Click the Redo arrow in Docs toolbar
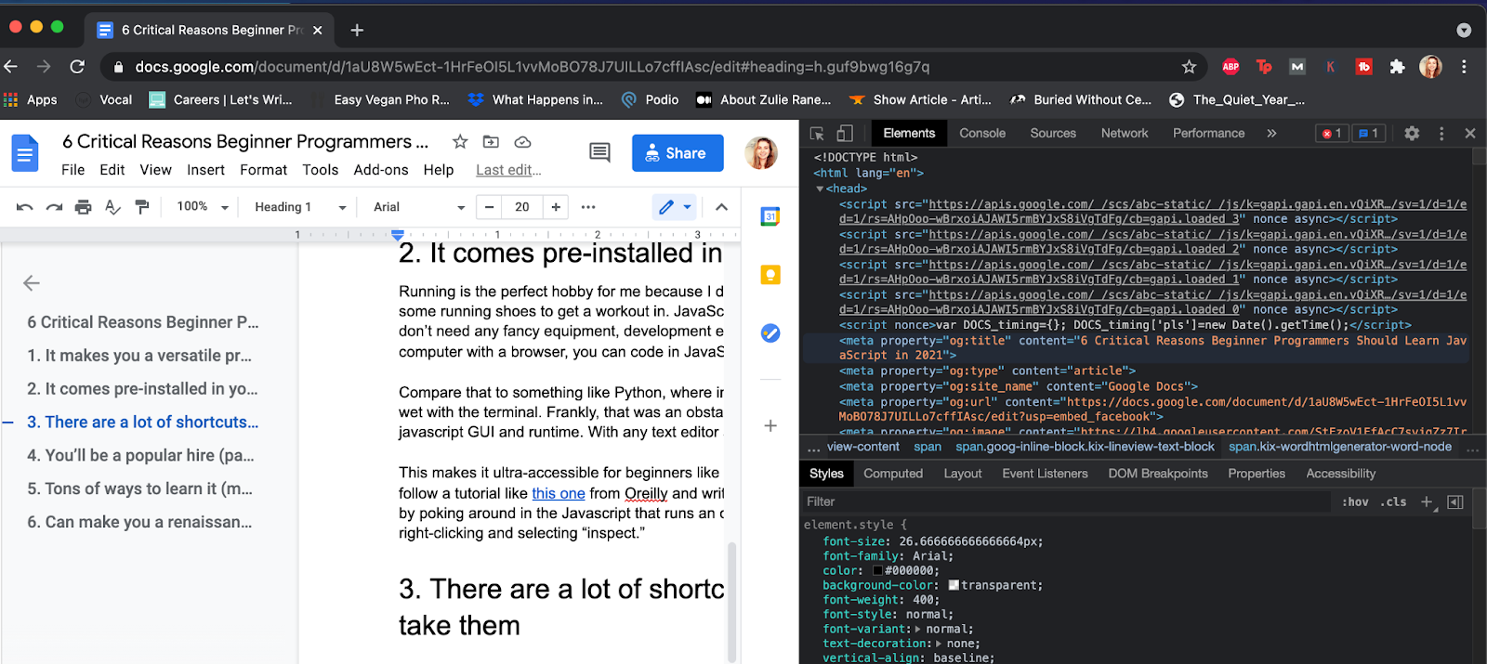Screen dimensions: 1487x664 coord(54,207)
